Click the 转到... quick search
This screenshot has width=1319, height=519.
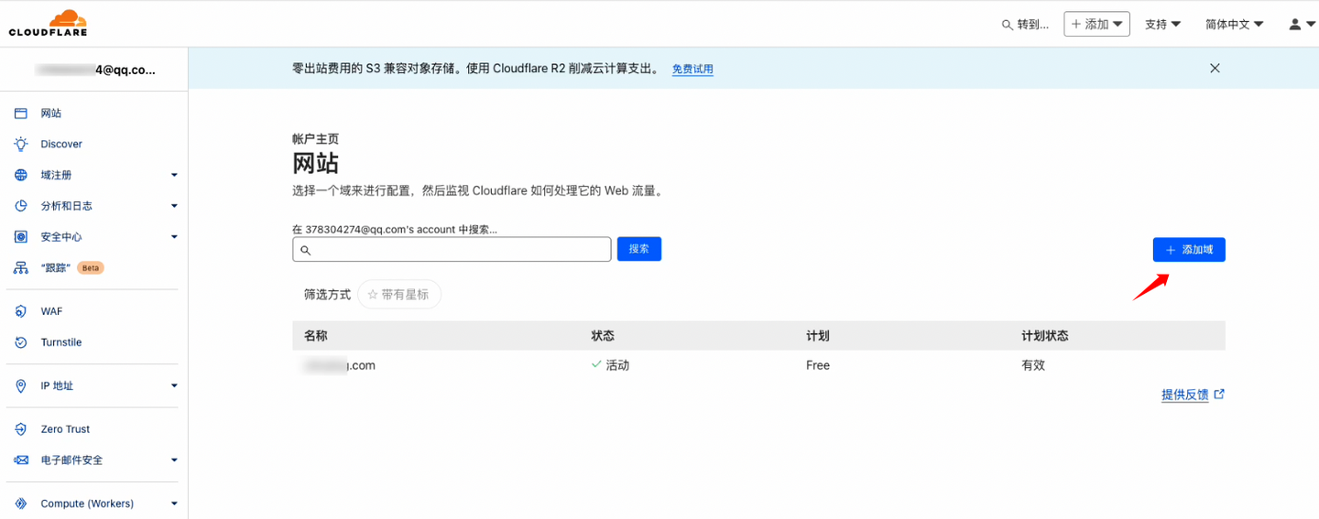[1026, 25]
